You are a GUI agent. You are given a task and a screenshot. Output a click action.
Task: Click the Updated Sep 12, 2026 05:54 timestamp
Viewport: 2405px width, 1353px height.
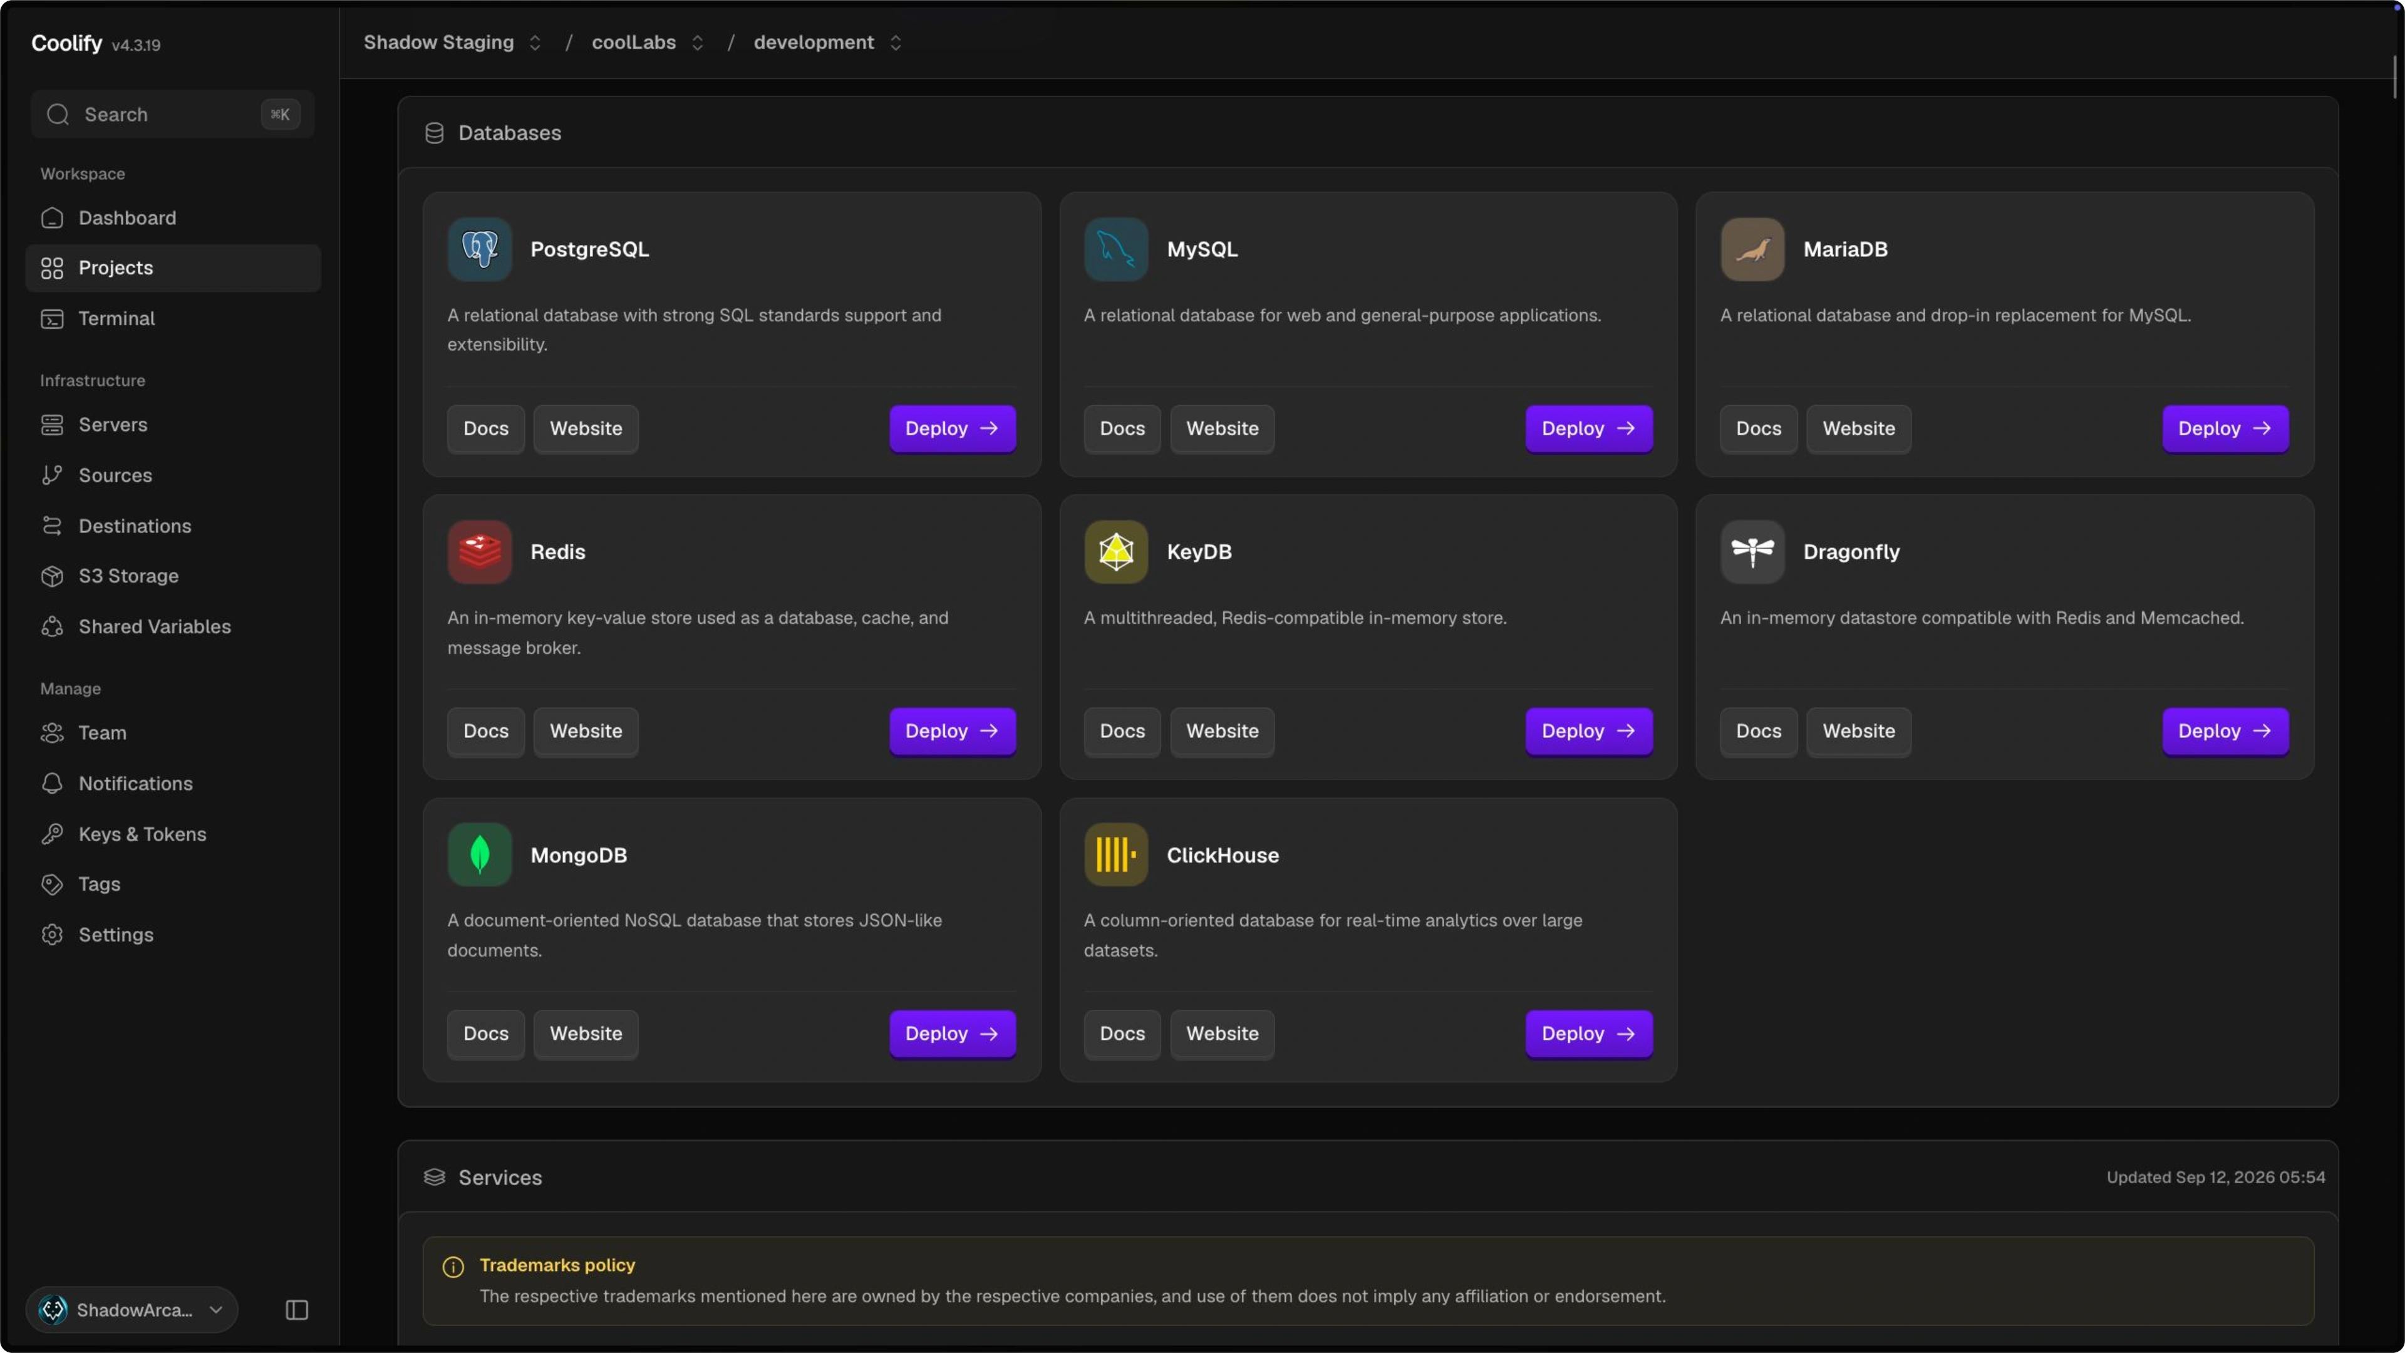(2215, 1178)
